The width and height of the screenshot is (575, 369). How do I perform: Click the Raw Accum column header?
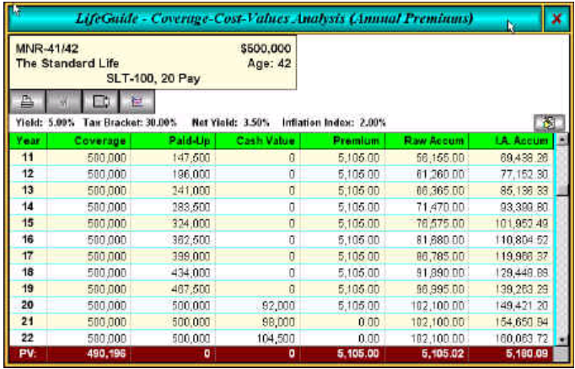[427, 141]
